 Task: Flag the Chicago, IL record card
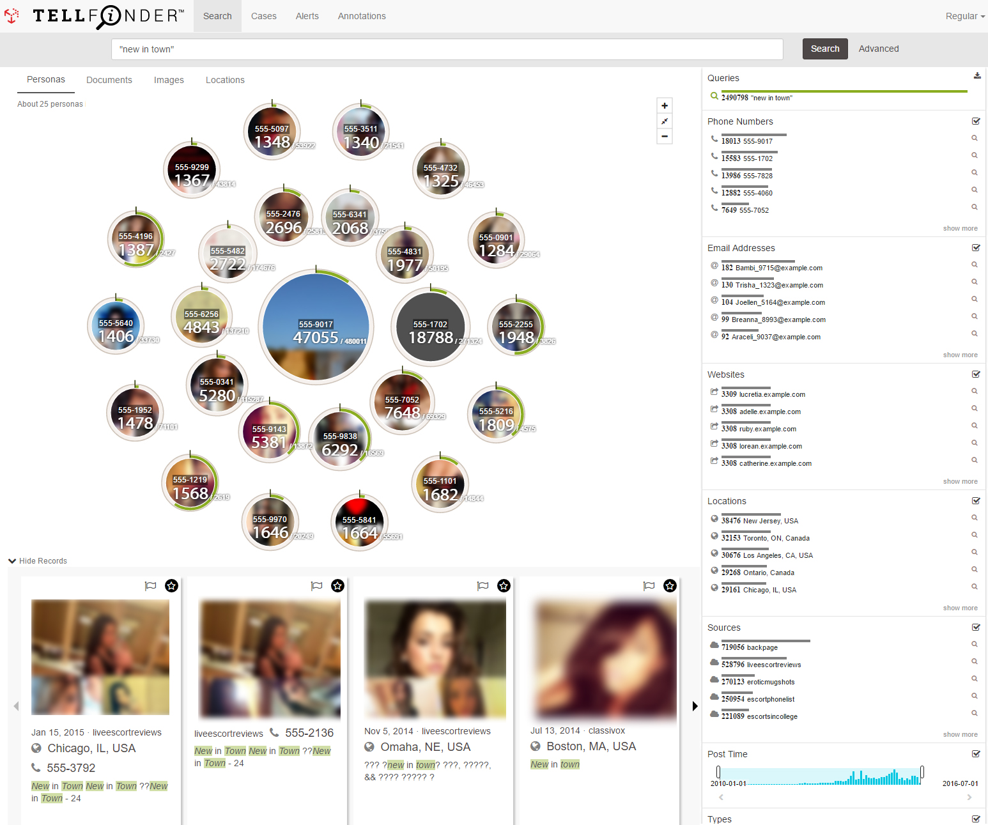tap(151, 586)
